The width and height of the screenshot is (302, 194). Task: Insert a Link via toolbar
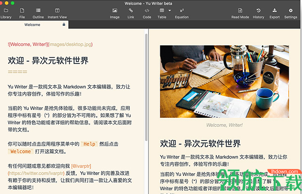pyautogui.click(x=131, y=13)
